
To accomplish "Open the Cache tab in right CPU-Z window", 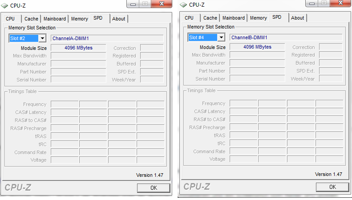I will pos(210,18).
